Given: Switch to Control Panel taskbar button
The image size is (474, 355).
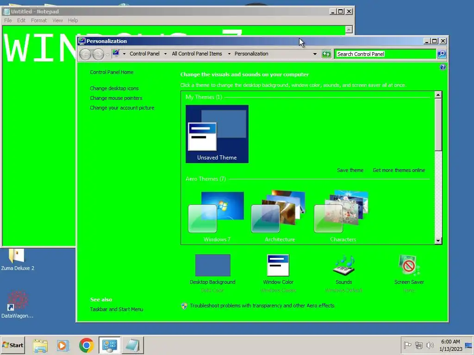Looking at the screenshot, I should (109, 345).
